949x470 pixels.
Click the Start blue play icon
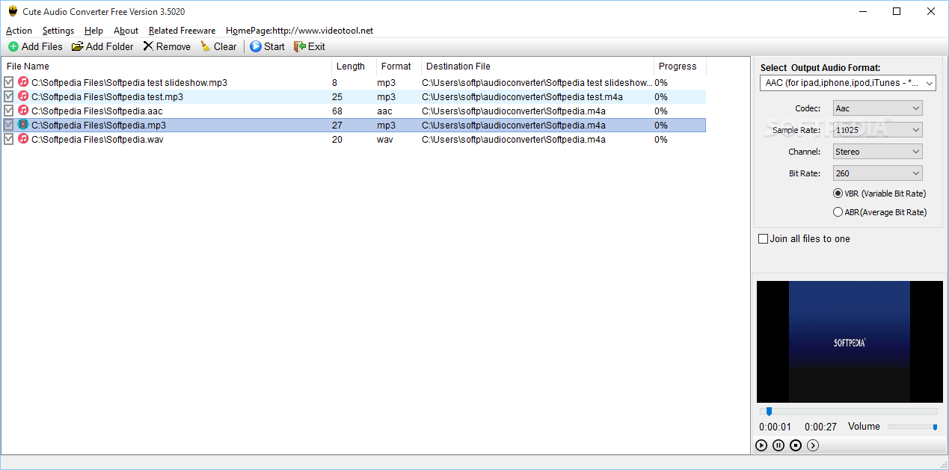256,46
